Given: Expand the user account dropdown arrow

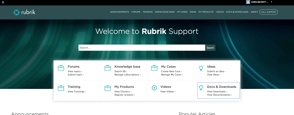Looking at the screenshot, I should click(x=271, y=2).
